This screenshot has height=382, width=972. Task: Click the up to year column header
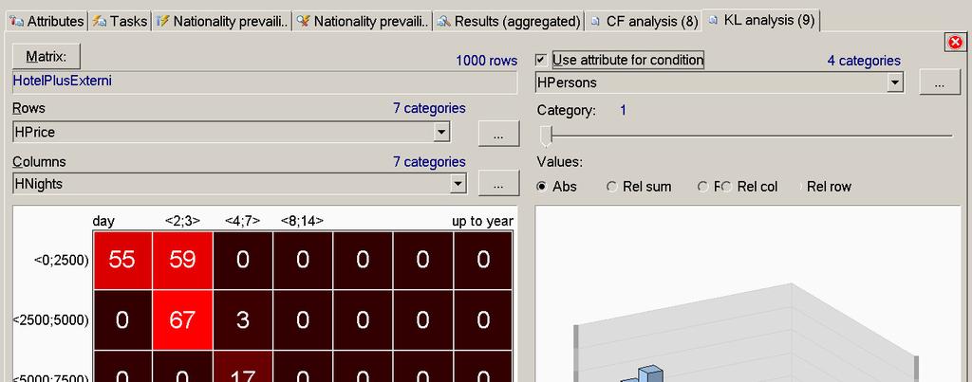(x=482, y=221)
